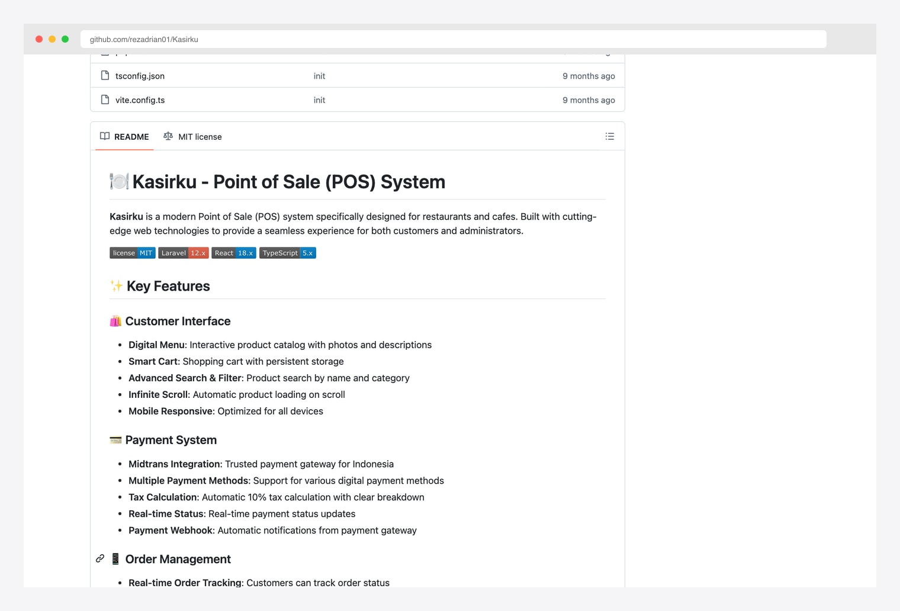Click the anchor link icon beside Order Management
The height and width of the screenshot is (611, 900).
coord(100,559)
